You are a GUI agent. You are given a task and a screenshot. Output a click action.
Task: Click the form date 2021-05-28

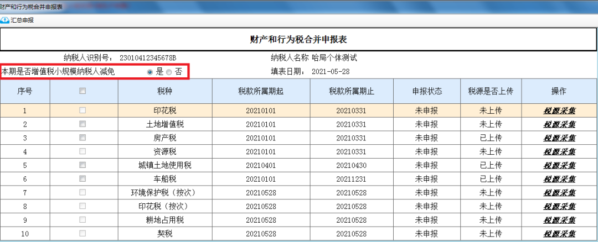click(331, 71)
